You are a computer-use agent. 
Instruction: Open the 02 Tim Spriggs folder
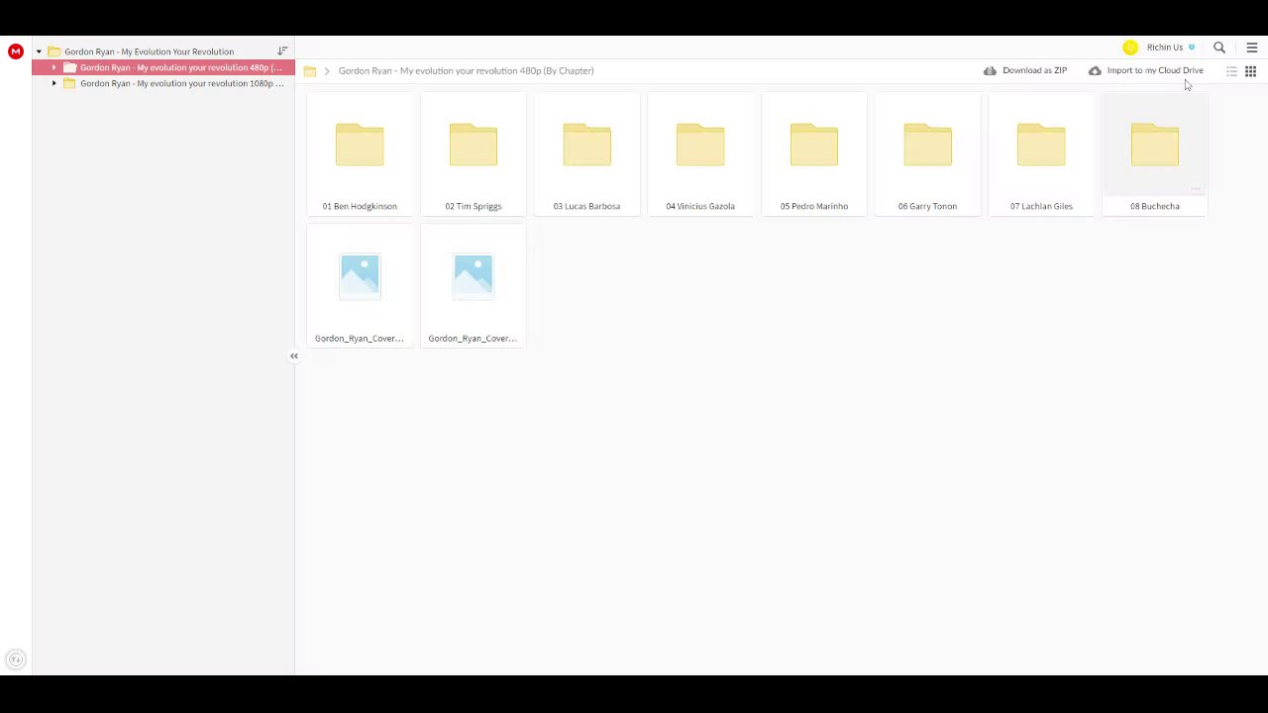[x=474, y=154]
